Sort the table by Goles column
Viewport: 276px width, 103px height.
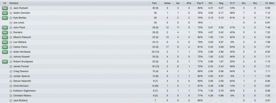click(167, 3)
